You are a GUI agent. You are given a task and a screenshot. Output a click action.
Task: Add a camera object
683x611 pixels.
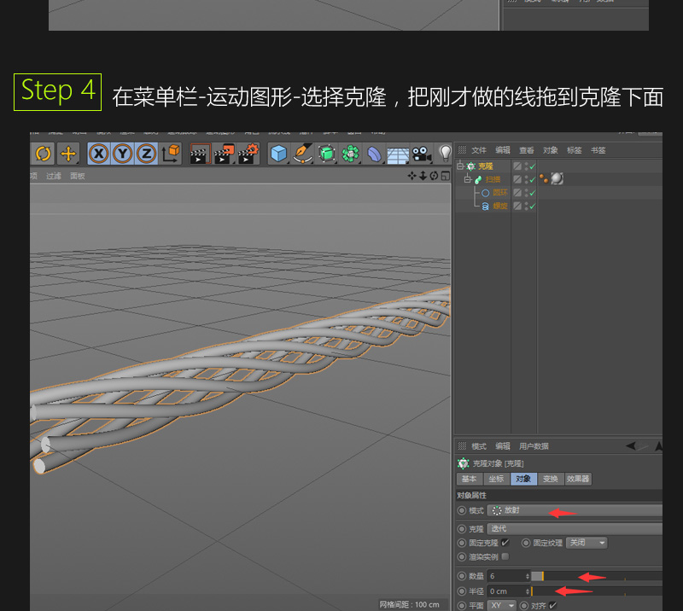tap(421, 154)
